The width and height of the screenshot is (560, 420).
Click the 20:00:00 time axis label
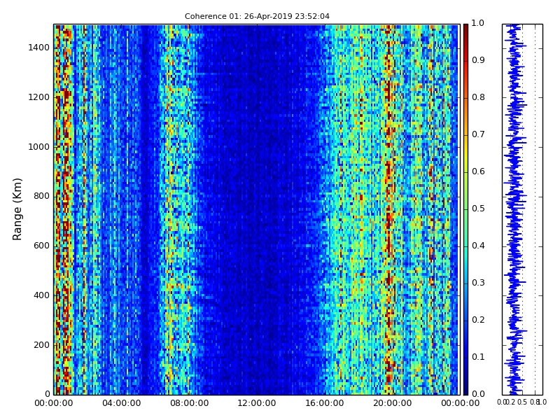(393, 403)
